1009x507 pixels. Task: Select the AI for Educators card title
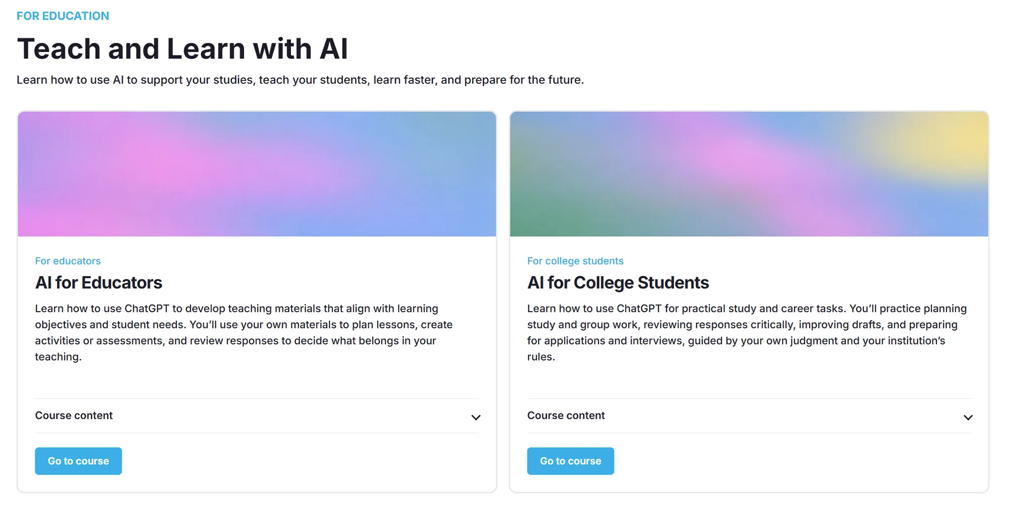98,283
